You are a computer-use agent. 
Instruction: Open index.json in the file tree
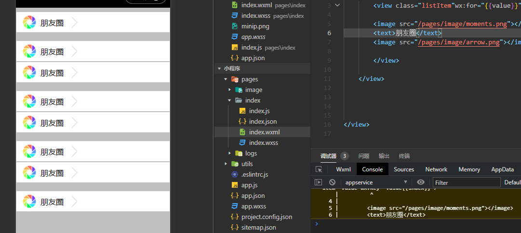[263, 121]
